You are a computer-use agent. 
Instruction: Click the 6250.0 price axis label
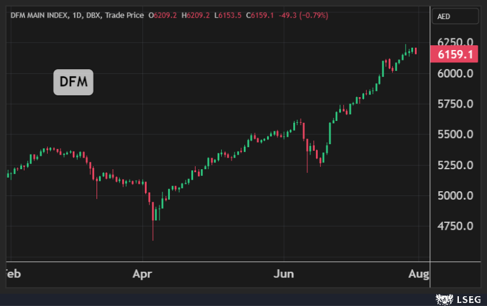(x=455, y=42)
